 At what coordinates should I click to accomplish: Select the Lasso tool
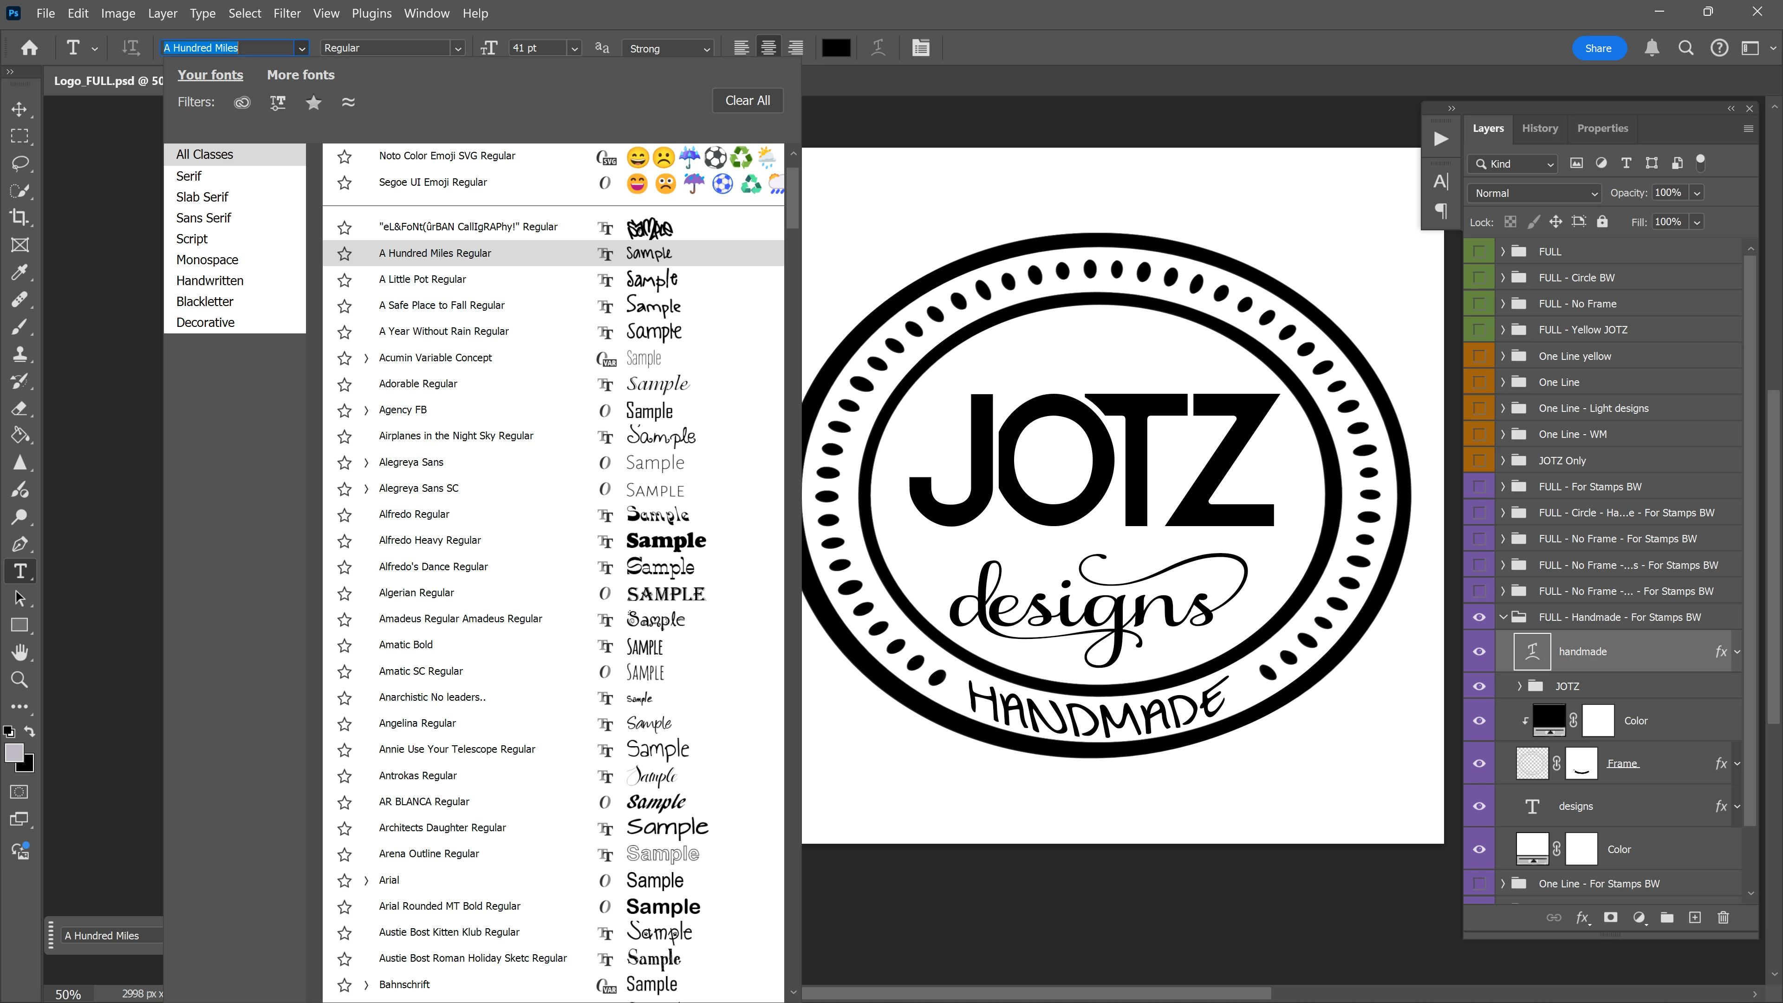coord(20,163)
